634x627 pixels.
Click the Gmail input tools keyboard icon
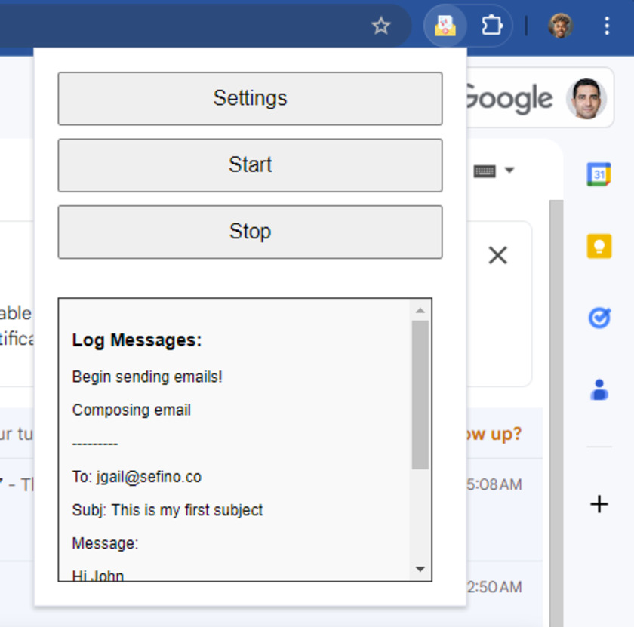tap(485, 171)
